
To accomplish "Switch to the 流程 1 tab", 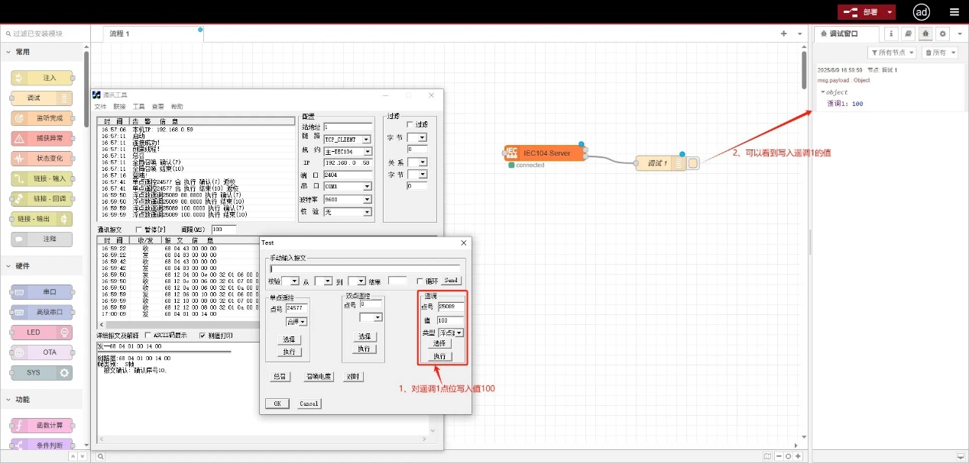I will 119,34.
